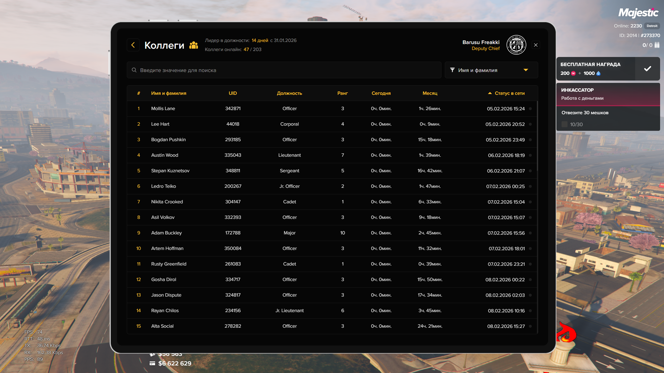The image size is (664, 373).
Task: Click the ammo bullets icon
Action: click(657, 45)
